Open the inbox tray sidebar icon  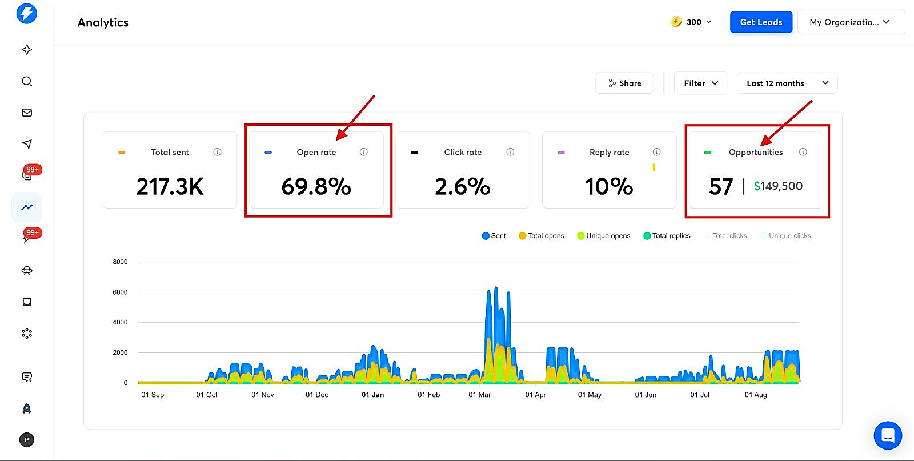pyautogui.click(x=27, y=302)
